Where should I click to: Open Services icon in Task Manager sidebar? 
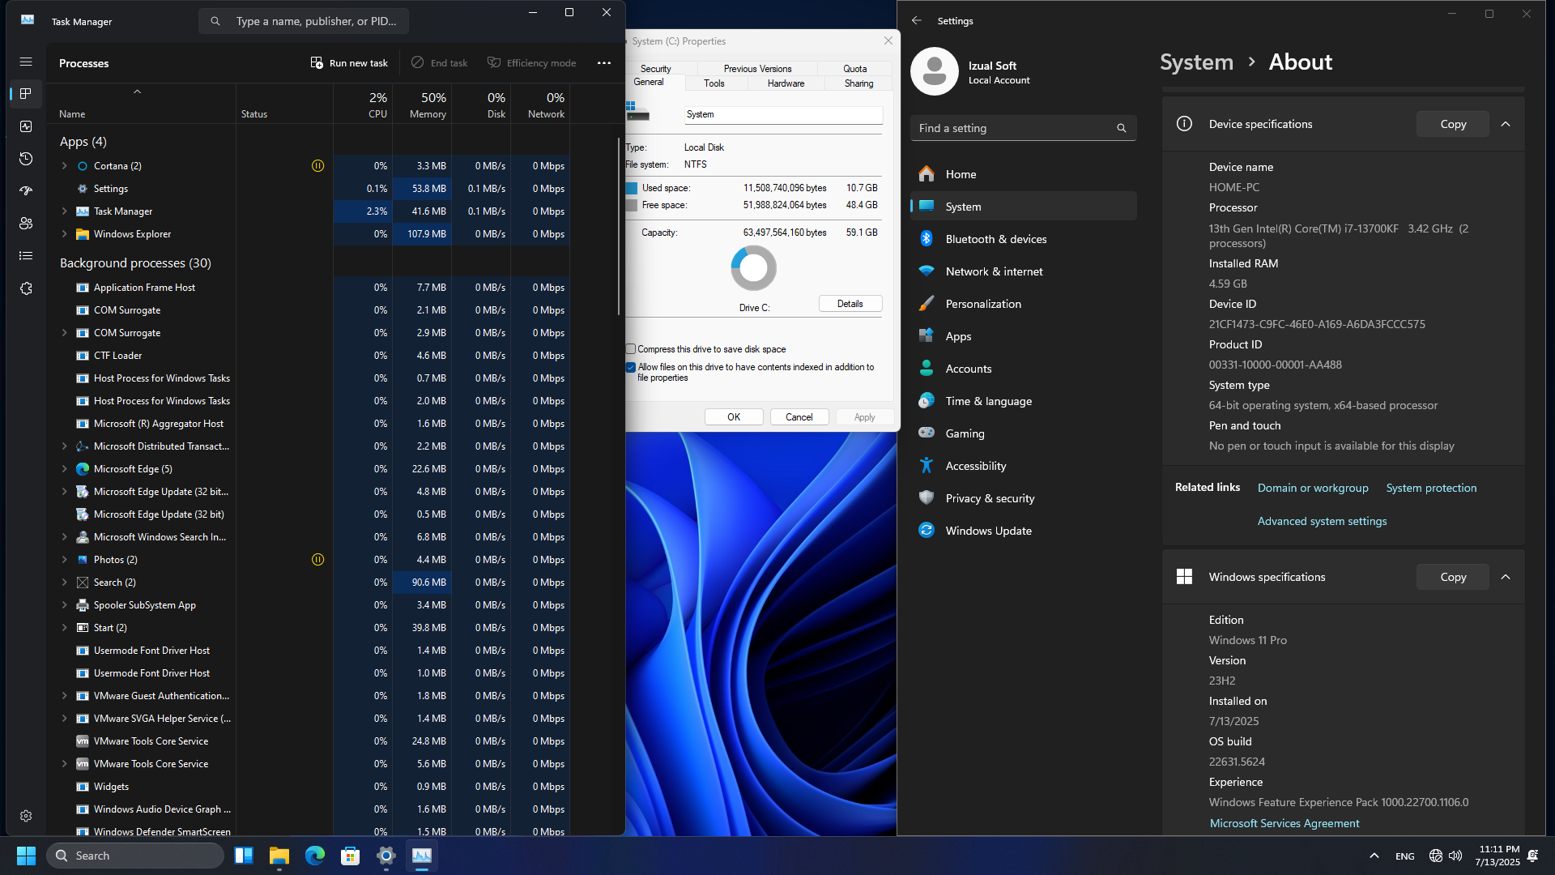click(26, 288)
